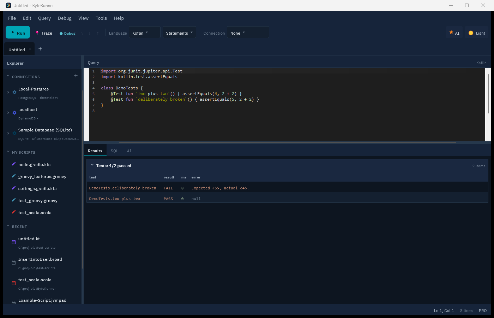Image resolution: width=494 pixels, height=318 pixels.
Task: Close the Untitled tab
Action: pos(30,49)
